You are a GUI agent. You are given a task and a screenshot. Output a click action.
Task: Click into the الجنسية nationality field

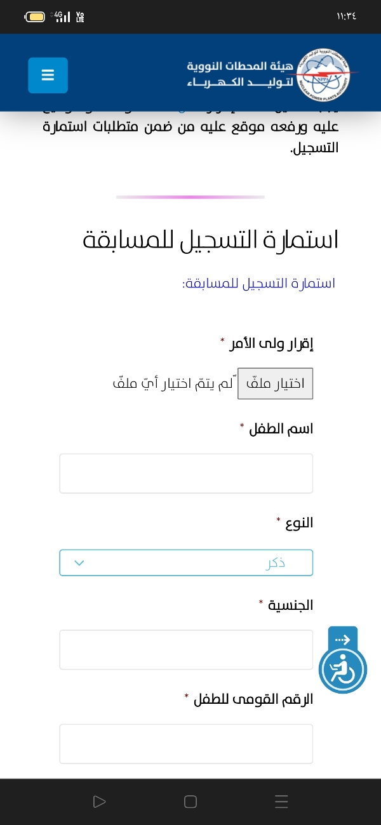pyautogui.click(x=186, y=650)
